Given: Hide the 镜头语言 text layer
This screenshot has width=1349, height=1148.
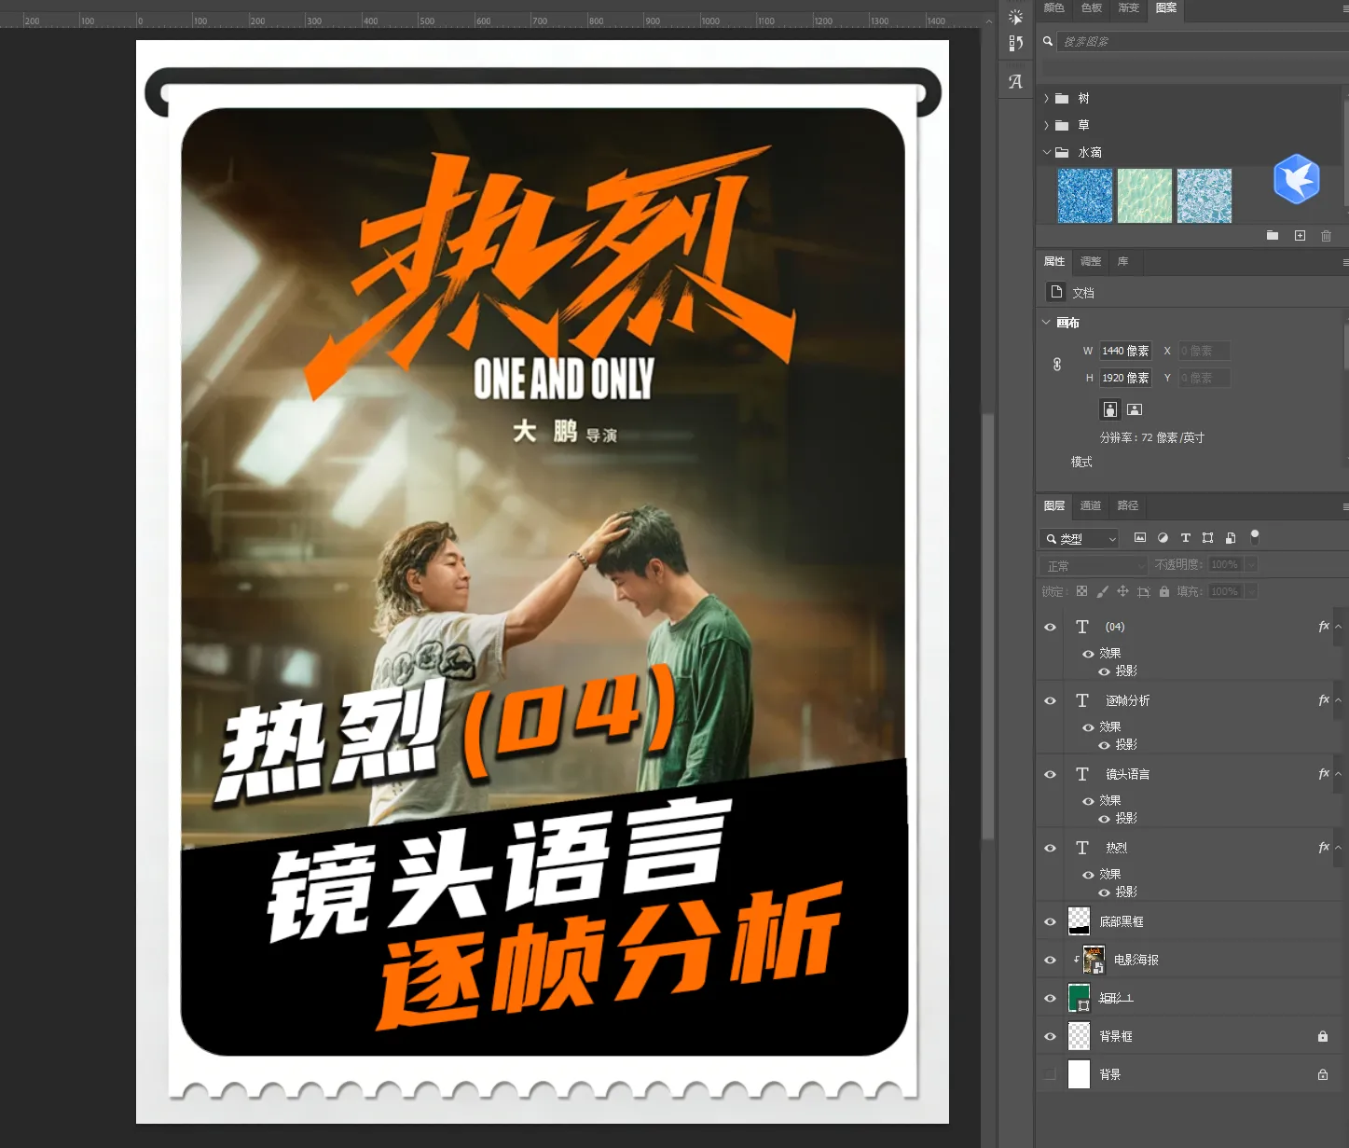Looking at the screenshot, I should [x=1050, y=774].
